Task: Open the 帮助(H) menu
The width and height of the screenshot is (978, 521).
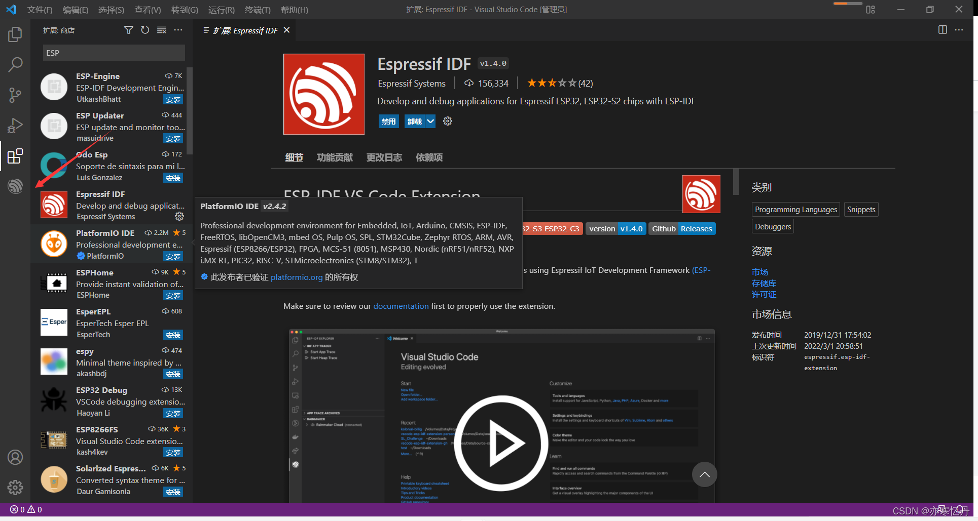Action: [x=295, y=10]
